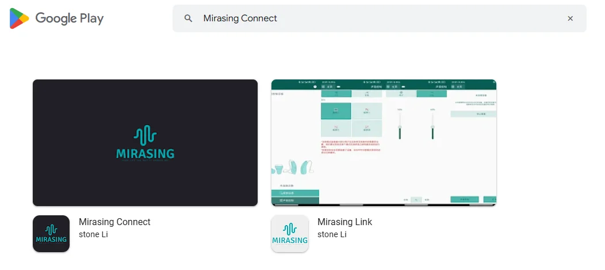Open the Mirasing Connect dark banner image
This screenshot has width=605, height=270.
point(145,143)
